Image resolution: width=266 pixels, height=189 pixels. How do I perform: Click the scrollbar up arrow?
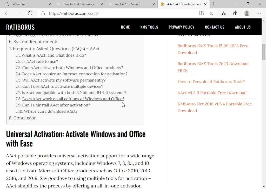tap(264, 21)
